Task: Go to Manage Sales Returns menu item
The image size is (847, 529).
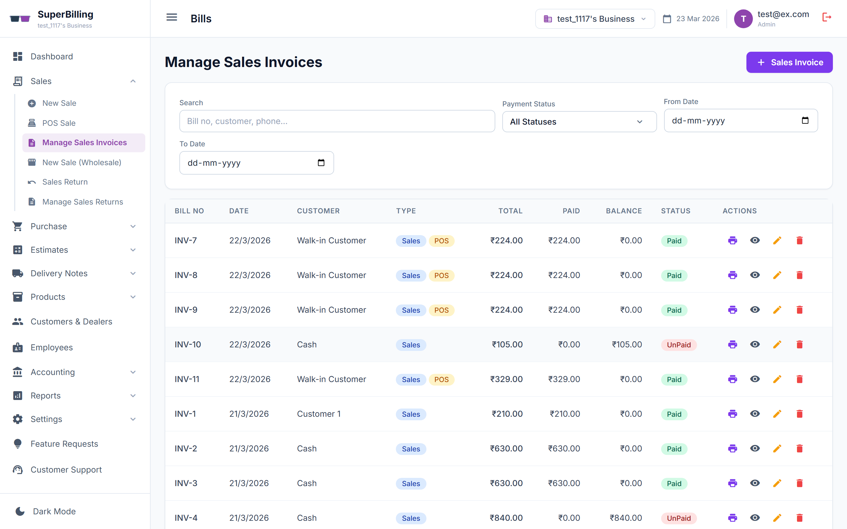Action: tap(82, 202)
